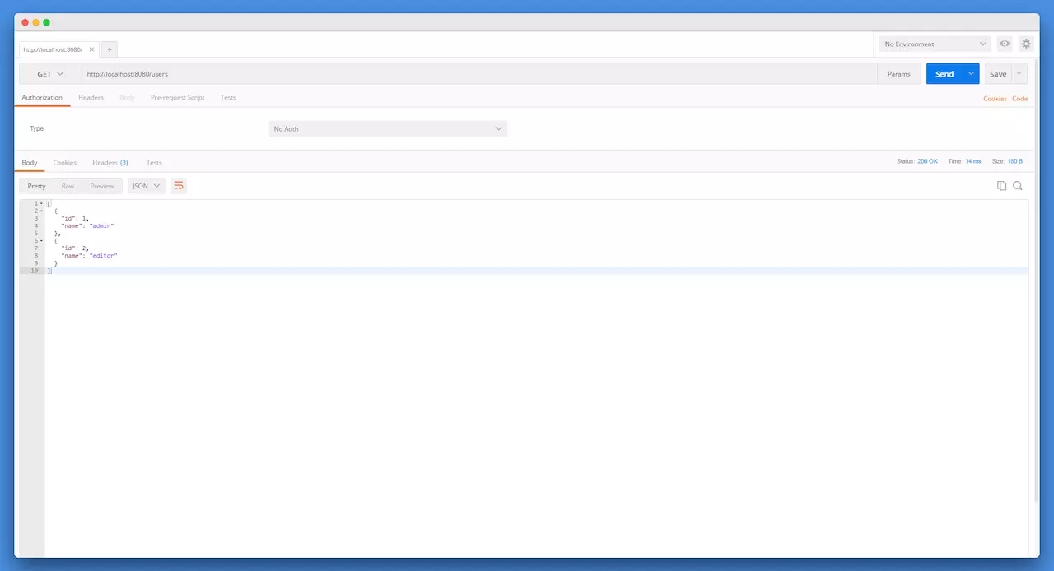Click the Status 200 OK text
Image resolution: width=1054 pixels, height=571 pixels.
917,161
